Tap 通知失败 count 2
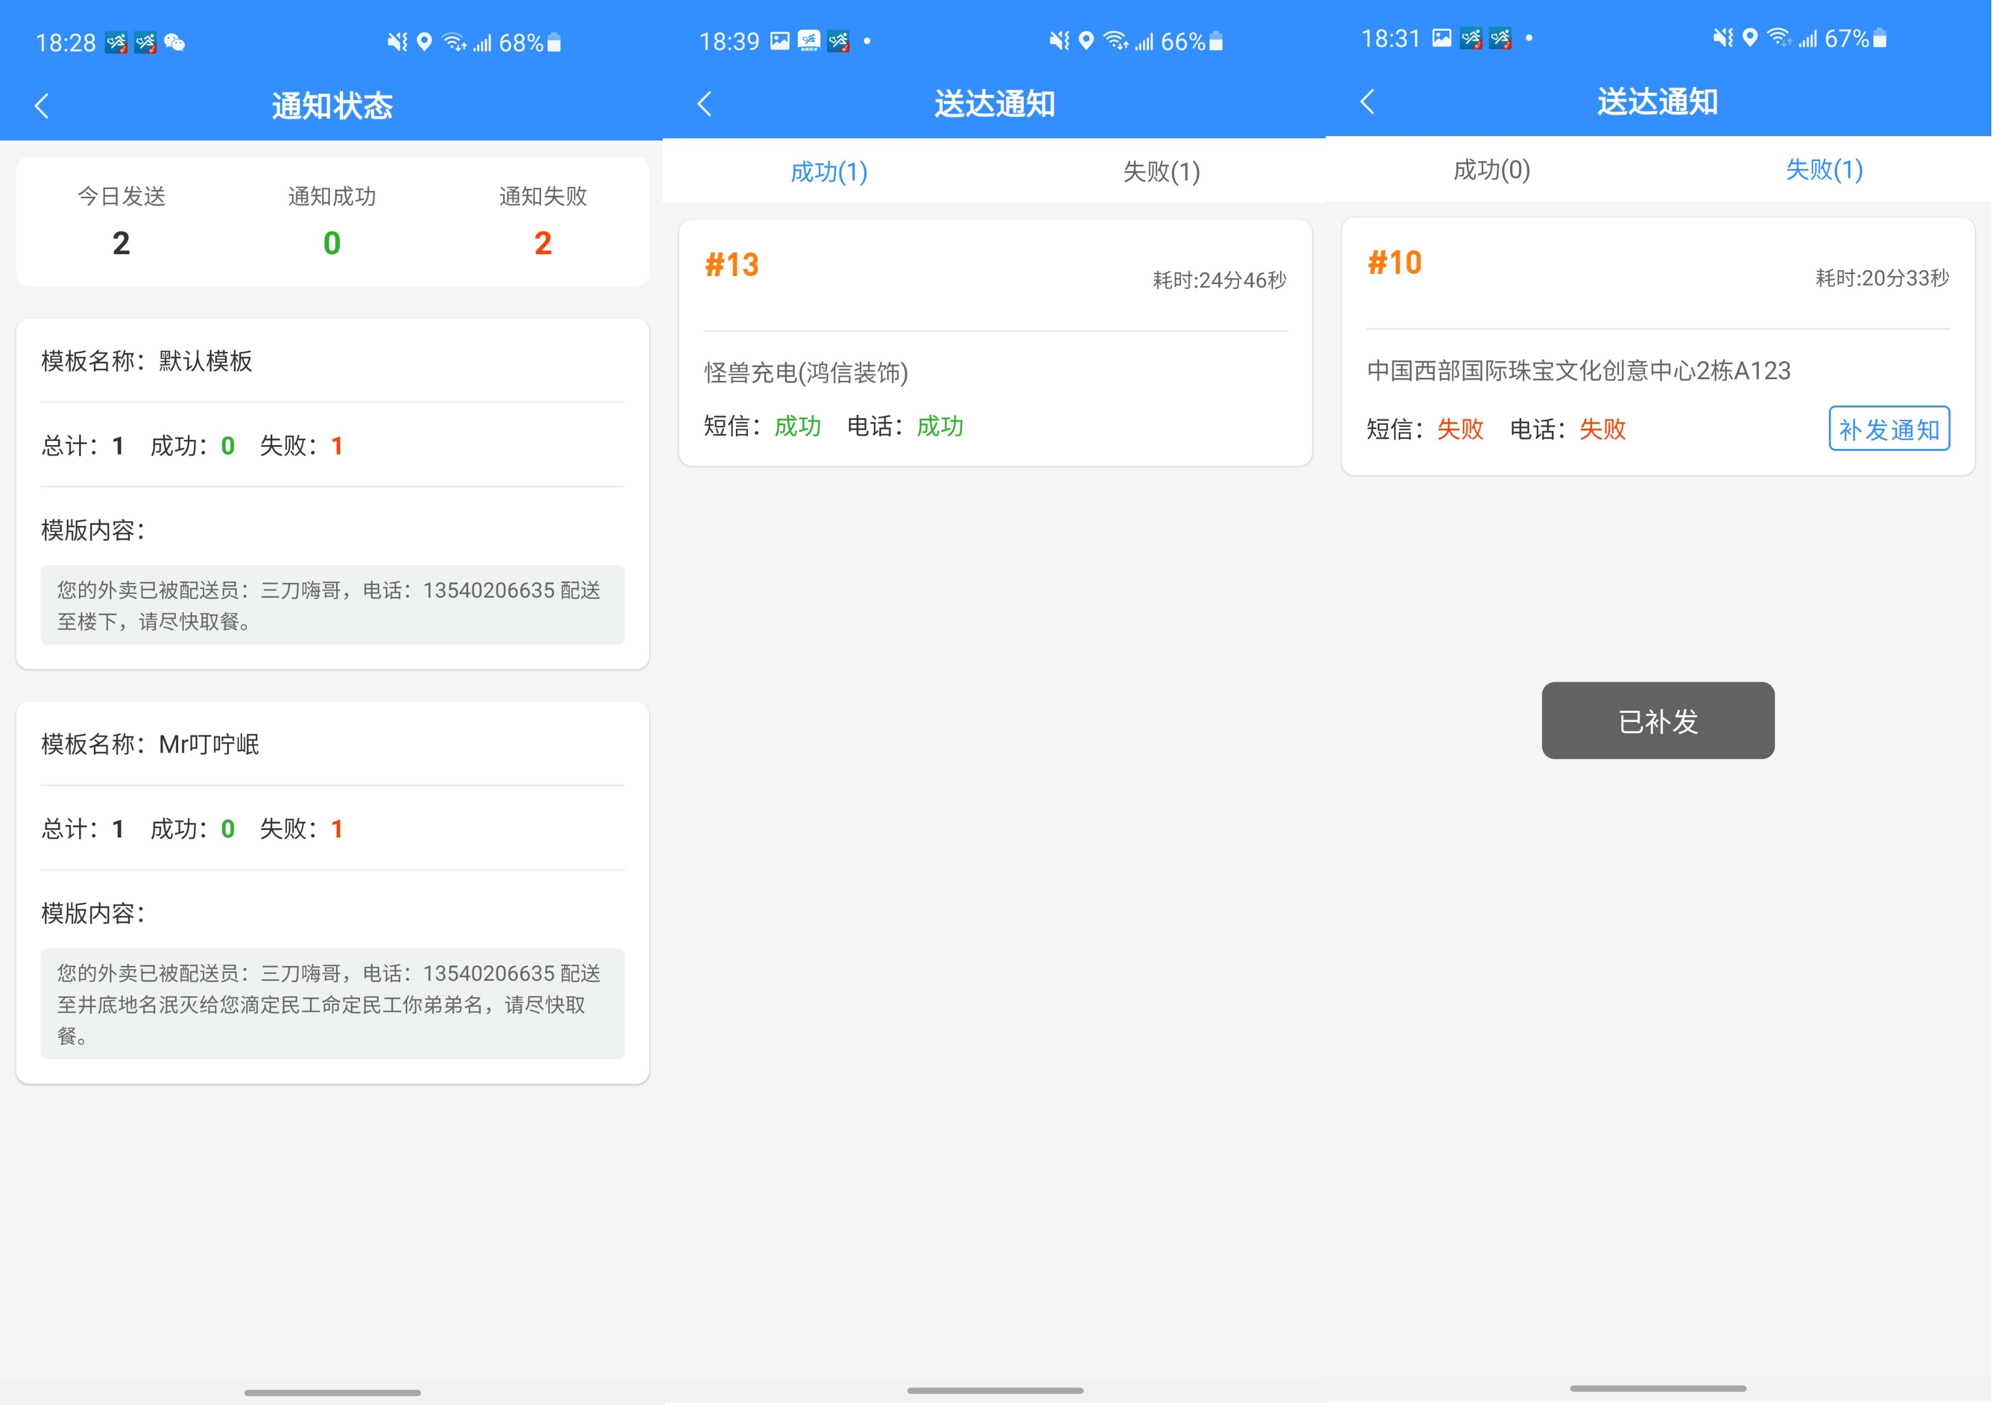Viewport: 1993px width, 1405px height. coord(543,243)
